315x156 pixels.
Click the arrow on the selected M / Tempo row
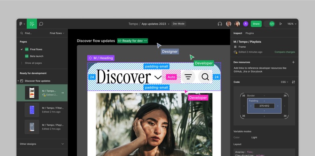tap(63, 93)
